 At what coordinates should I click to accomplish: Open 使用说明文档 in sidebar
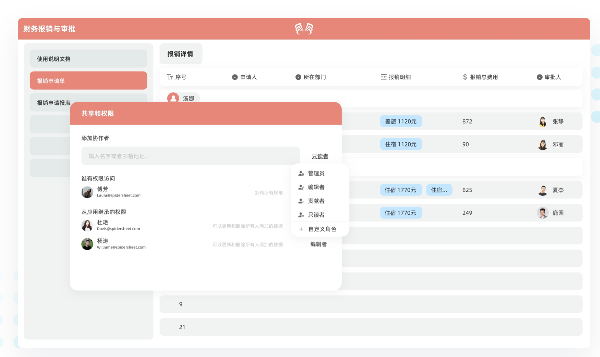[88, 59]
